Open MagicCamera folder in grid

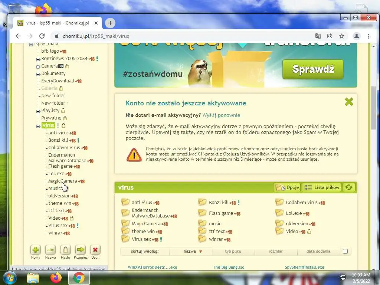tap(146, 223)
